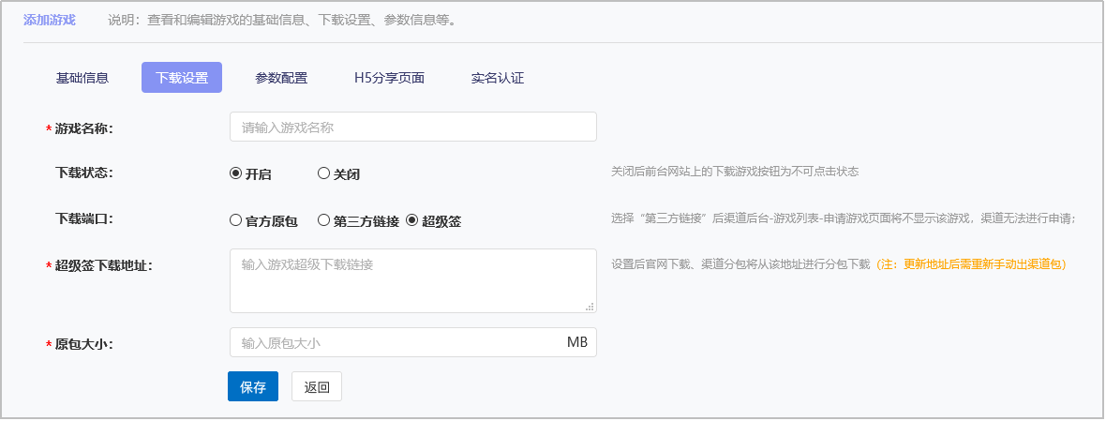Switch to the 基础信息 tab
The width and height of the screenshot is (1106, 421).
pos(82,78)
